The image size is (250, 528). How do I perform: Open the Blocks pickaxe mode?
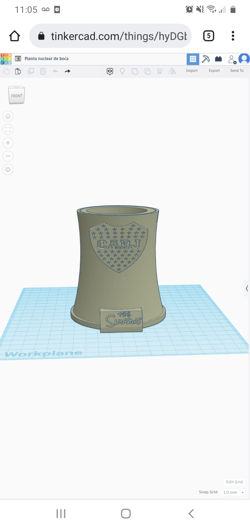[206, 59]
